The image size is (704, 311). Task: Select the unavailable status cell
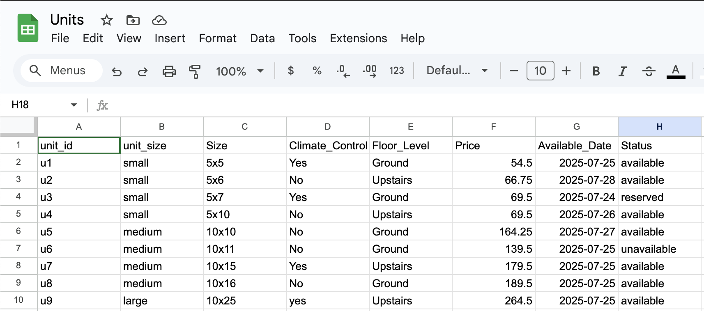[660, 249]
